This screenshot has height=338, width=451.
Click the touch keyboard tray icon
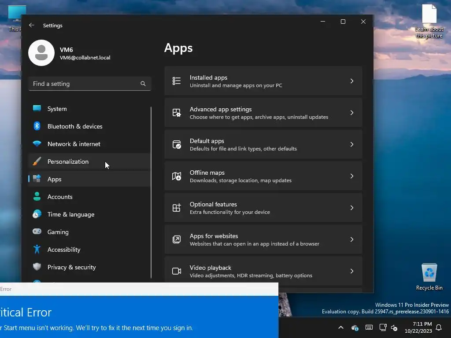369,327
